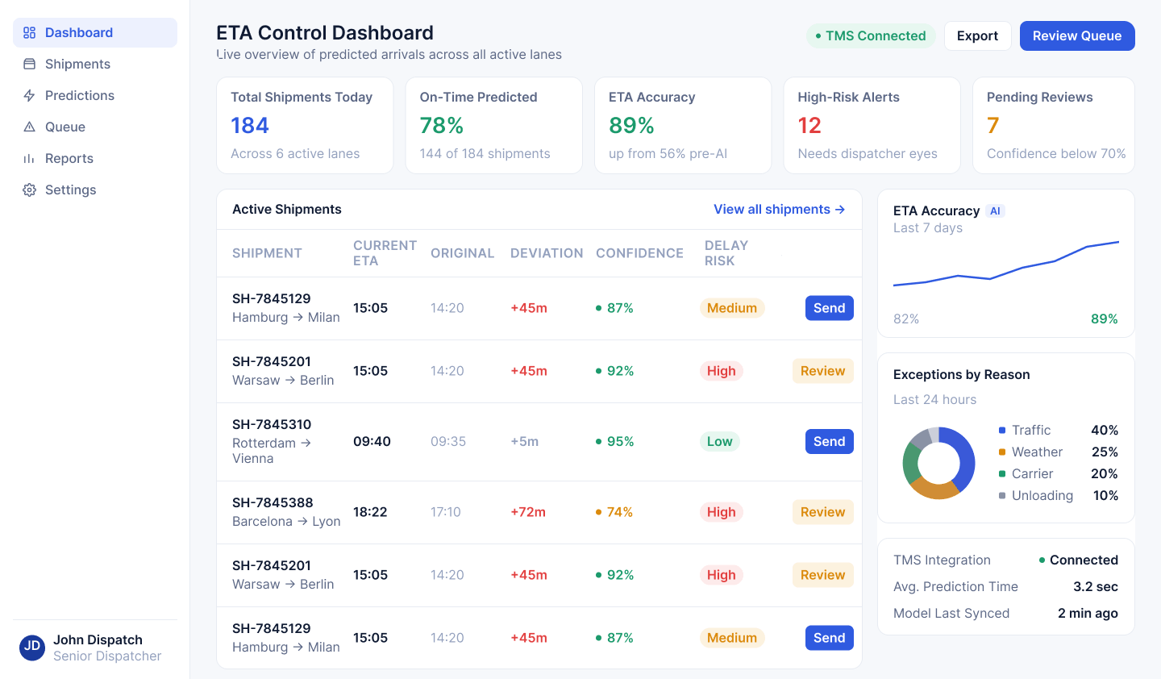Click the Senior Dispatcher role text

click(107, 656)
